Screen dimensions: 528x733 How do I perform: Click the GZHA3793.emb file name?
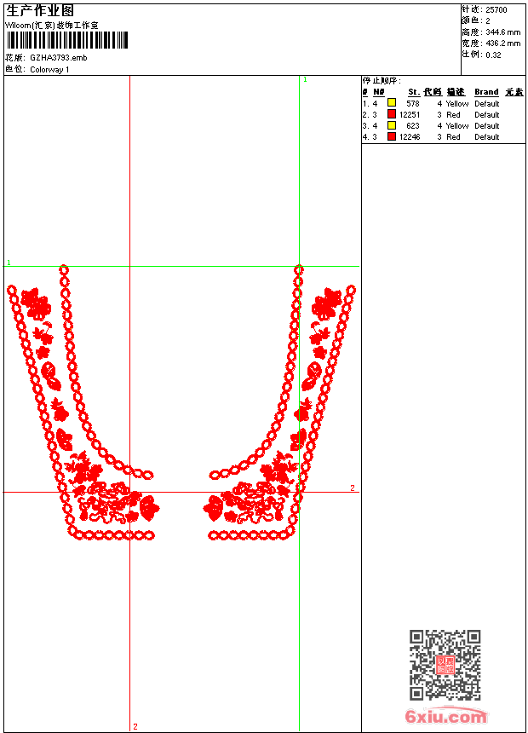[x=58, y=58]
